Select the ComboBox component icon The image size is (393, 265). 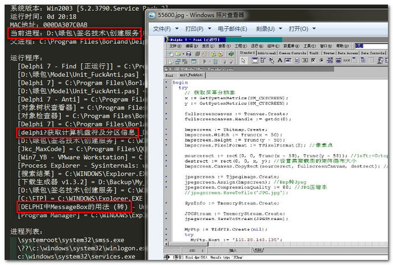338,60
